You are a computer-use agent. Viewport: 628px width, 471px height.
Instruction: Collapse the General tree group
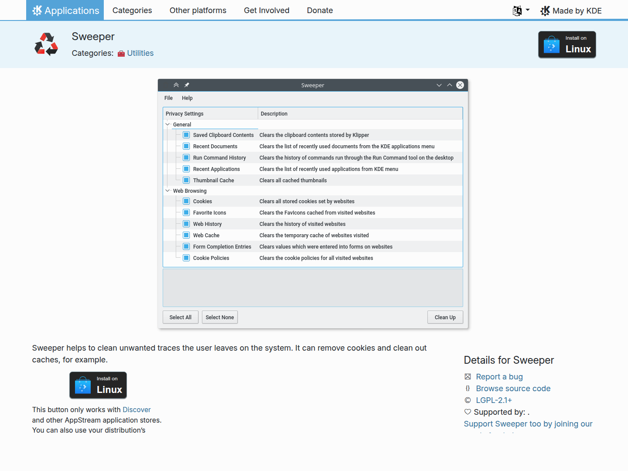pyautogui.click(x=167, y=124)
